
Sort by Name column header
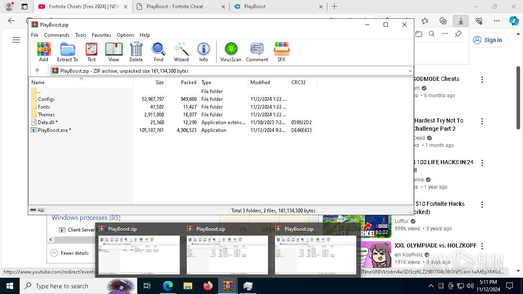pos(81,82)
